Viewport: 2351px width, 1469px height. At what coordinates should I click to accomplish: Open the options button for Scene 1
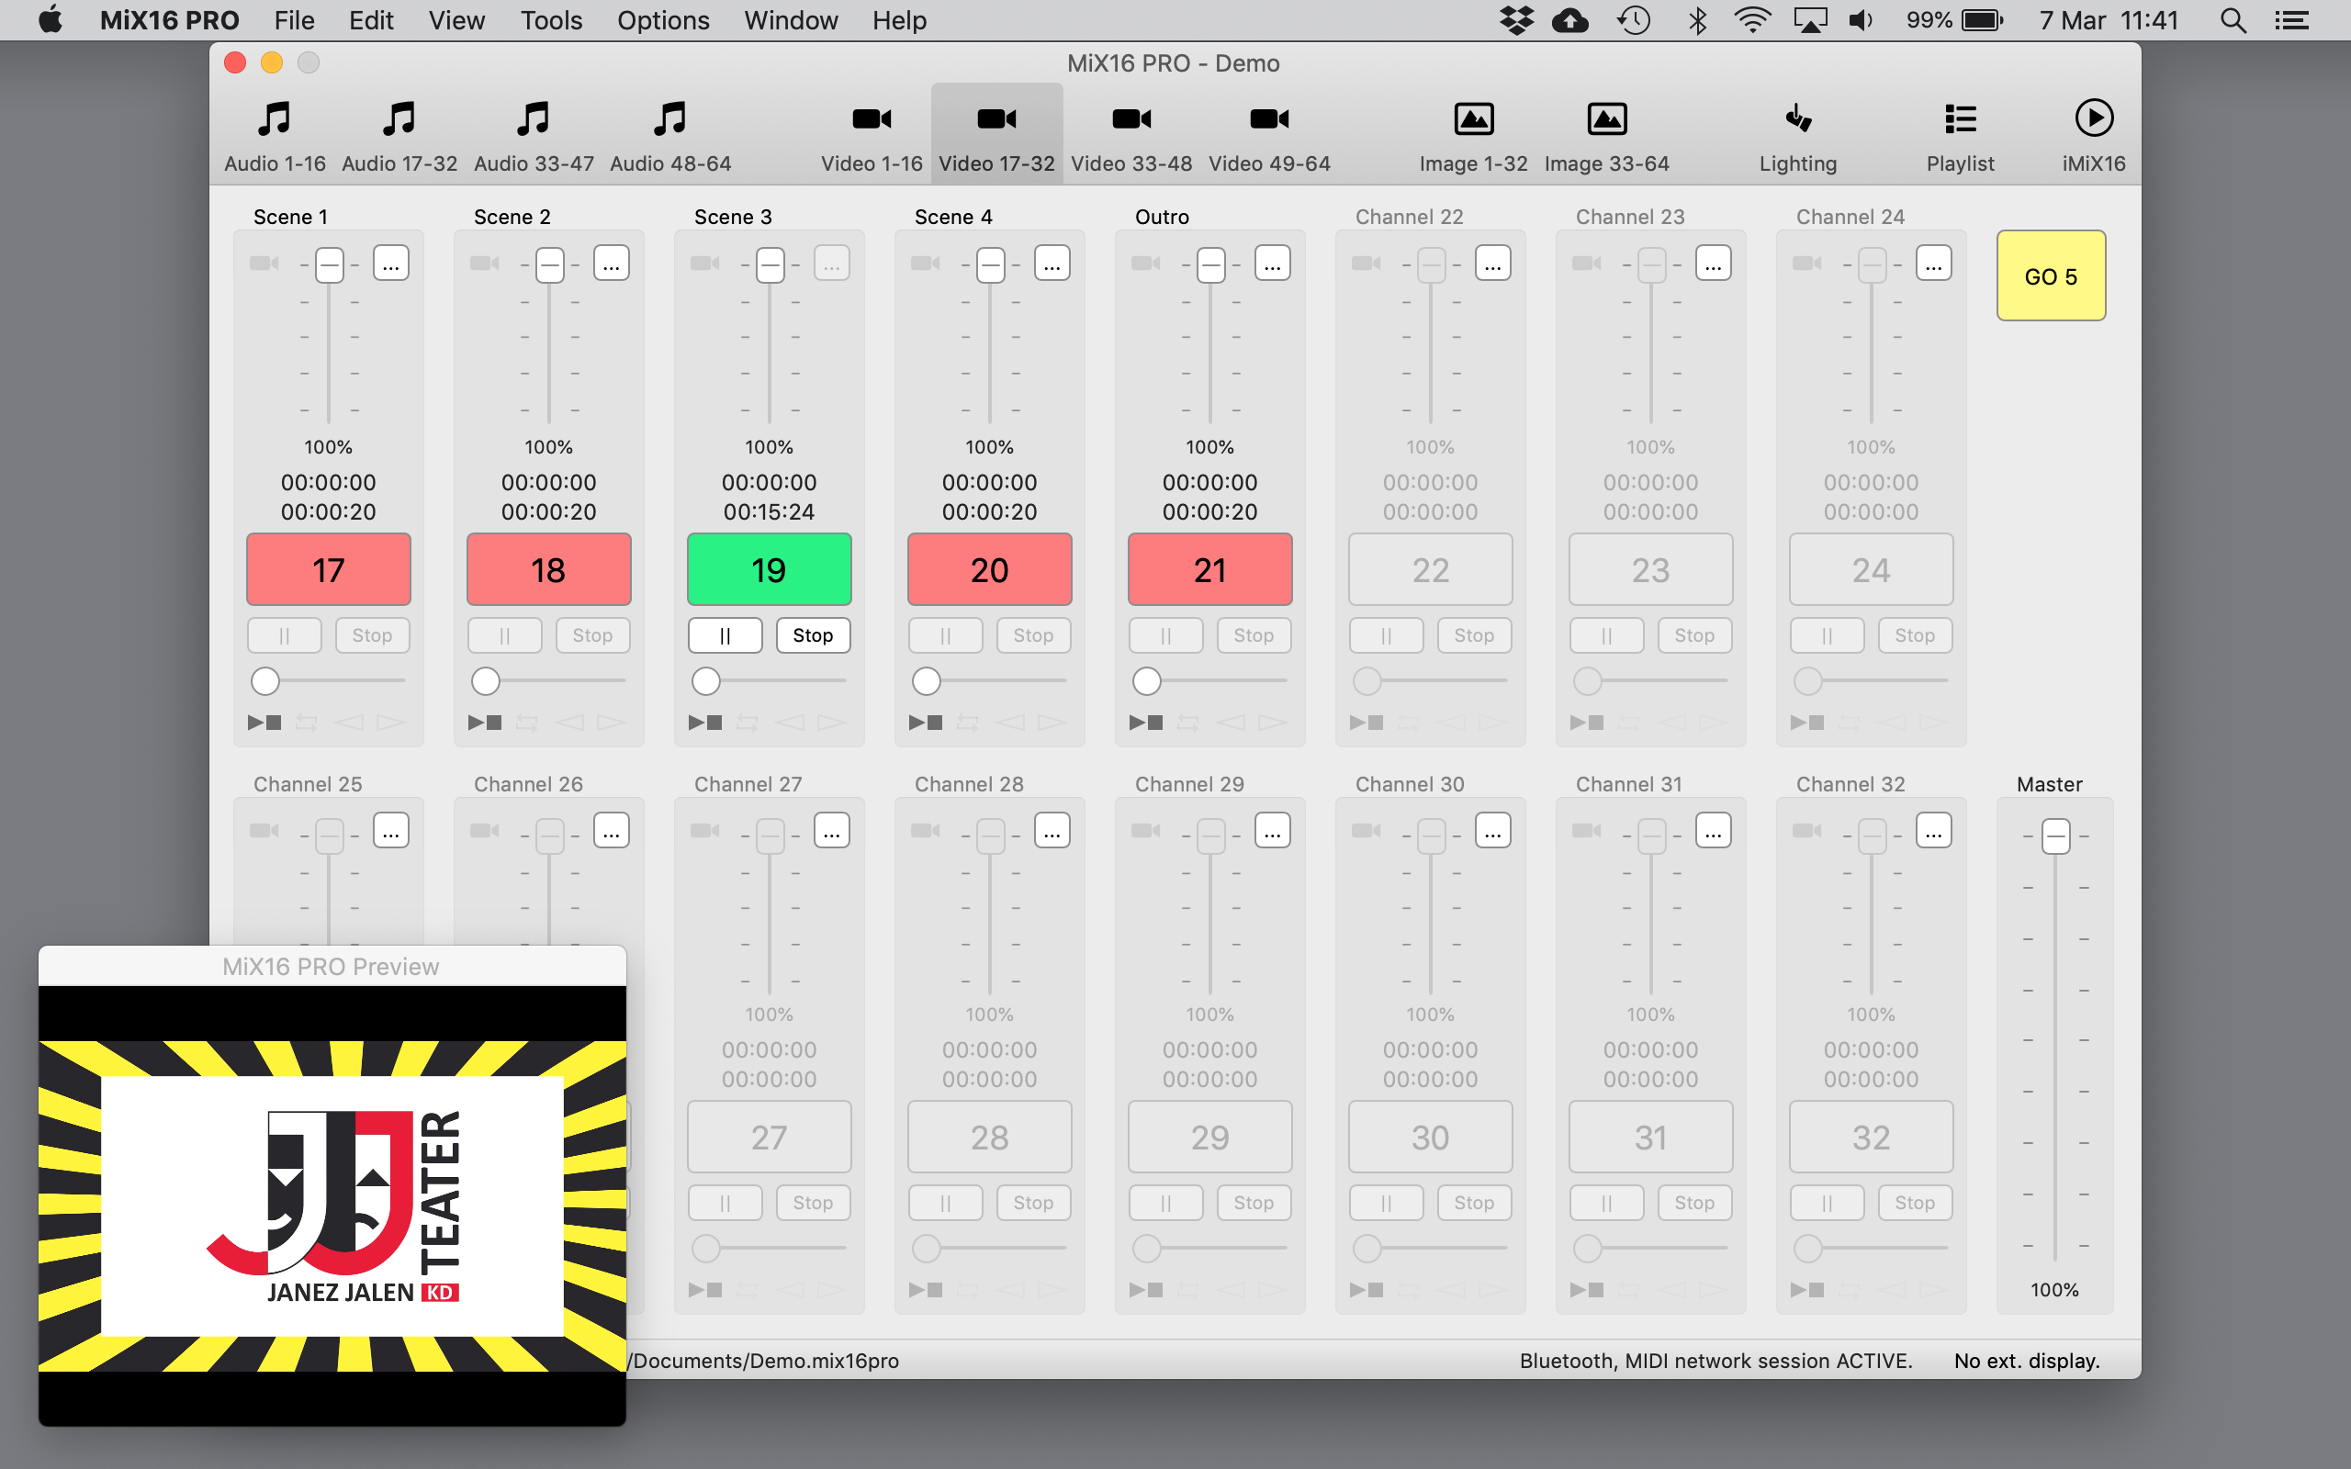391,264
